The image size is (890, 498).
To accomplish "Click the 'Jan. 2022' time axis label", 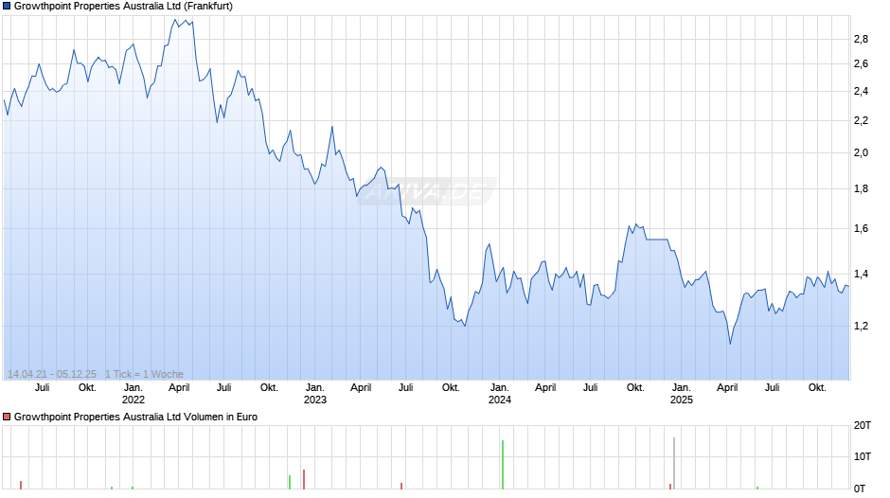I will (x=133, y=394).
